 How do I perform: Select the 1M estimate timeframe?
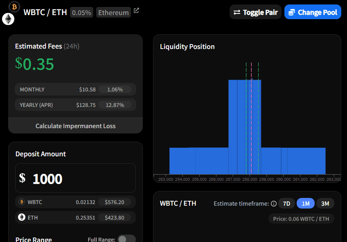coord(306,203)
